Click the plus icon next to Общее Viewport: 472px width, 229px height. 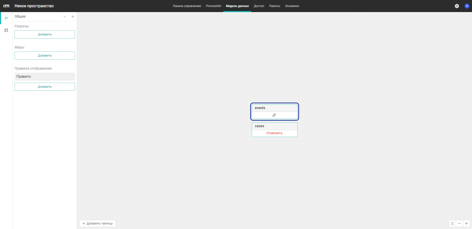(73, 17)
